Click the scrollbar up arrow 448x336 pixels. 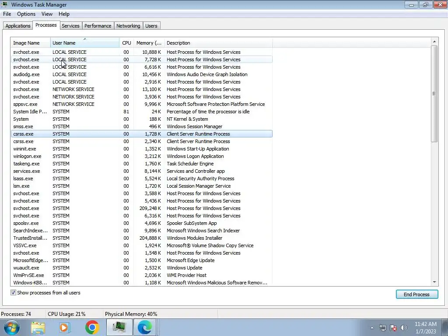click(434, 42)
